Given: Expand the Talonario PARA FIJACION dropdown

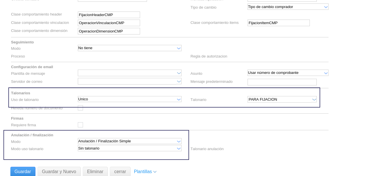Looking at the screenshot, I should 282,100.
